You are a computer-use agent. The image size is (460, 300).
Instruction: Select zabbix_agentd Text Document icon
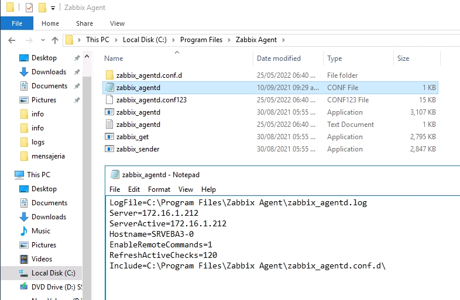[x=109, y=125]
